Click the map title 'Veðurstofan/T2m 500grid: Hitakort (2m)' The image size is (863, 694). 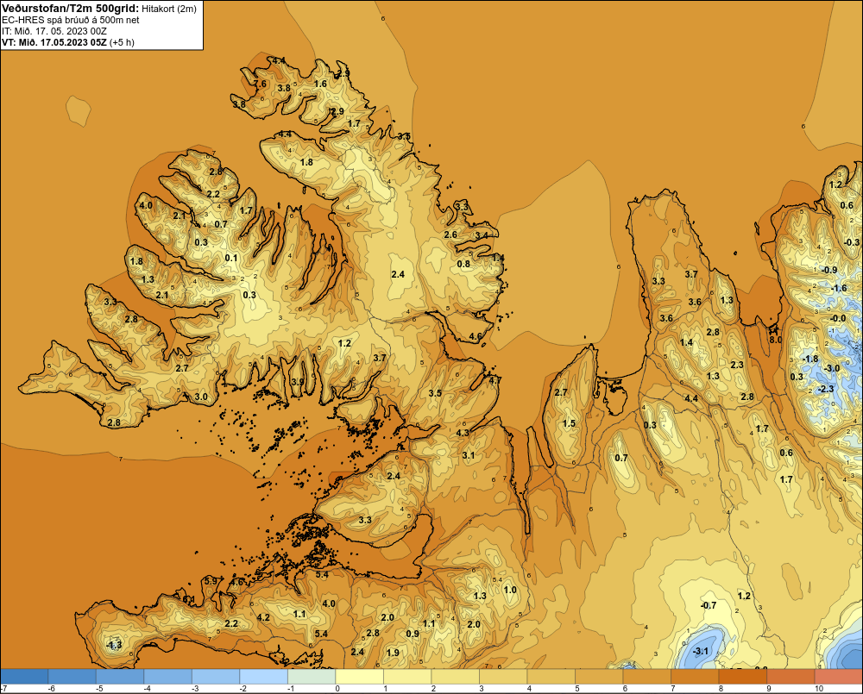point(99,8)
